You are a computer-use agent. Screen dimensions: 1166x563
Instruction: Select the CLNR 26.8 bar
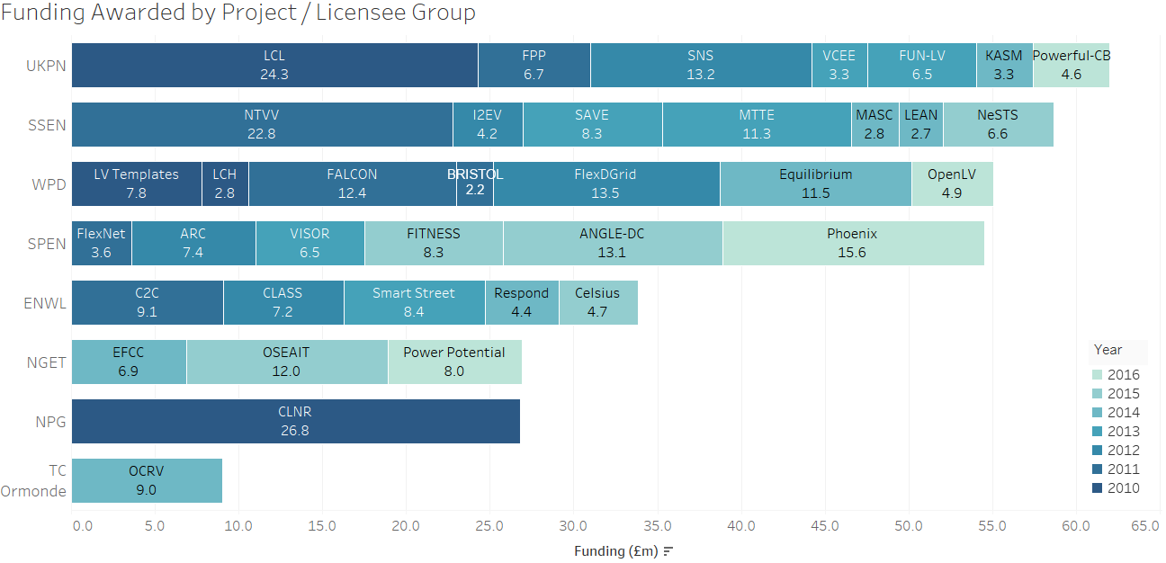pos(296,421)
